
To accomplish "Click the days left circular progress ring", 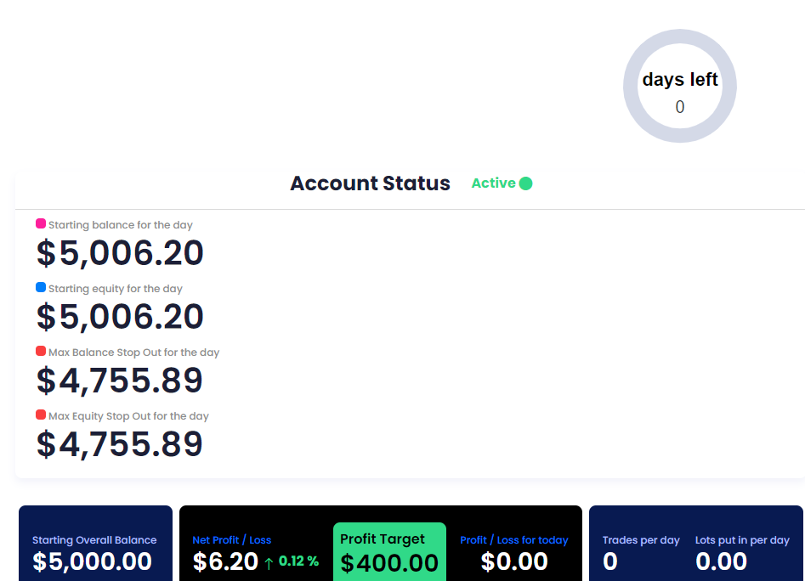I will point(680,86).
